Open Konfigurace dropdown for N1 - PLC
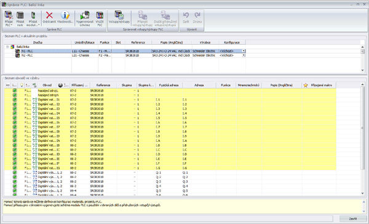Image resolution: width=369 pixels, height=224 pixels. [x=244, y=51]
